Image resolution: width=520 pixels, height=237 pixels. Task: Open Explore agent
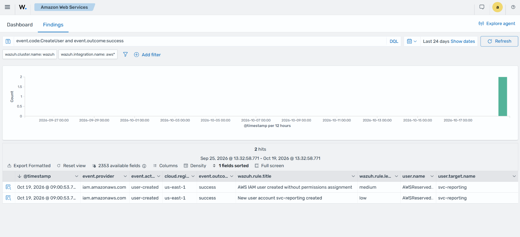pos(497,24)
